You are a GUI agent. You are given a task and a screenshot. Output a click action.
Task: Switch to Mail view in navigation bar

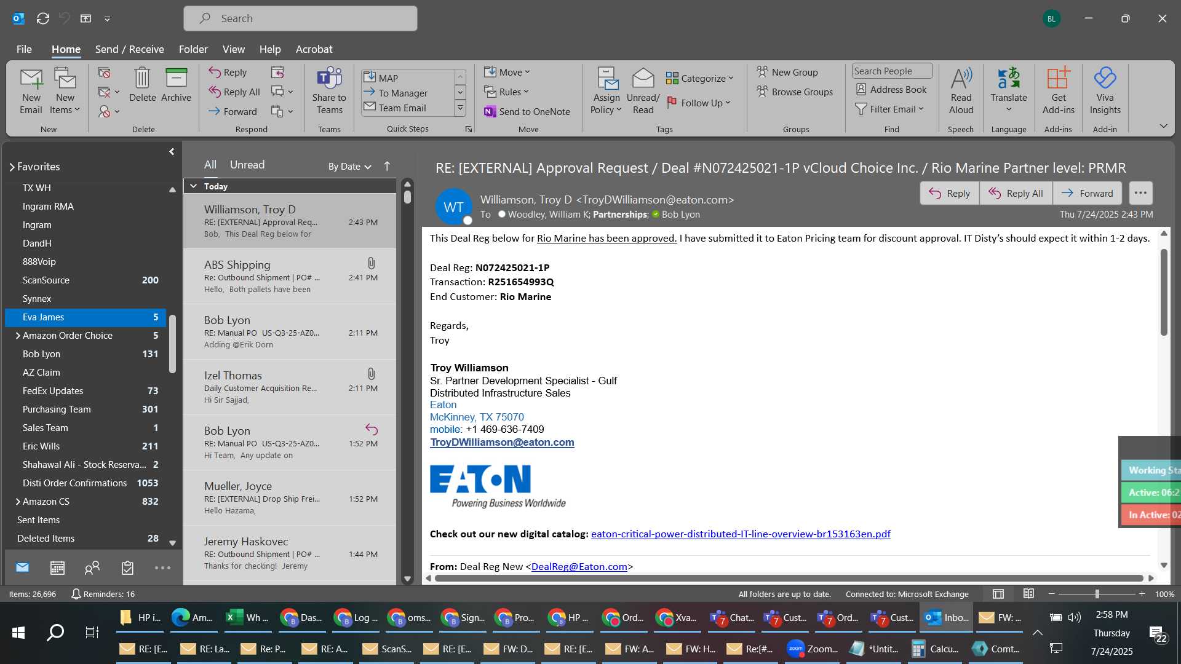[x=22, y=567]
